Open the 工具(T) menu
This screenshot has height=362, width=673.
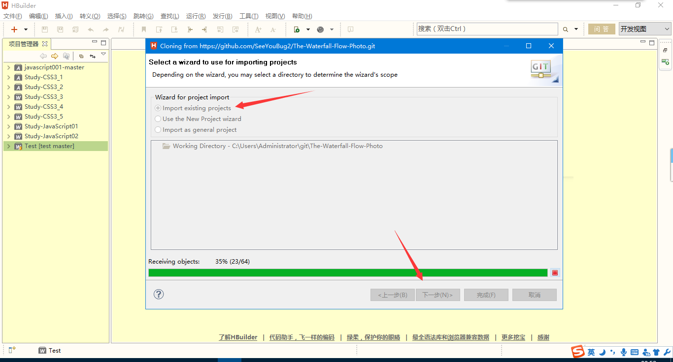tap(248, 16)
